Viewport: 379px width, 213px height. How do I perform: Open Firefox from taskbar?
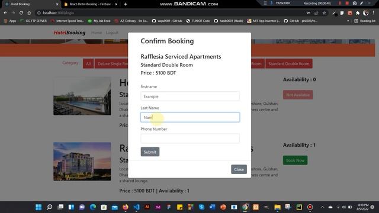tap(126, 207)
